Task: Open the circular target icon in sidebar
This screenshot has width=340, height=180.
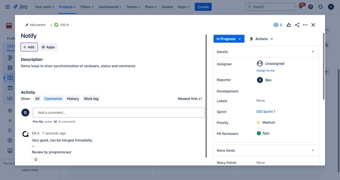Action: 10,140
